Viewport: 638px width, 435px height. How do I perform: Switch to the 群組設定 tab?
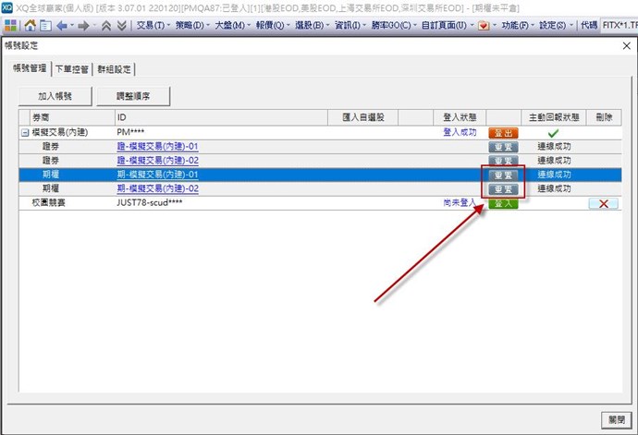(117, 68)
